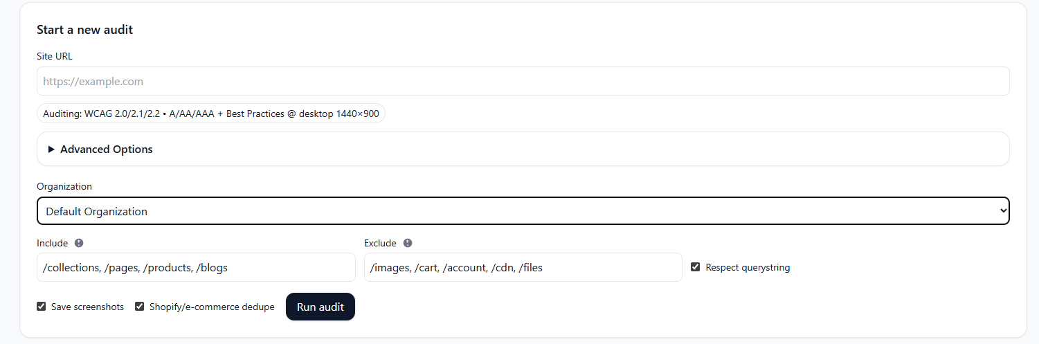Uncheck the Save screenshots checkbox
This screenshot has height=344, width=1039.
pyautogui.click(x=42, y=307)
